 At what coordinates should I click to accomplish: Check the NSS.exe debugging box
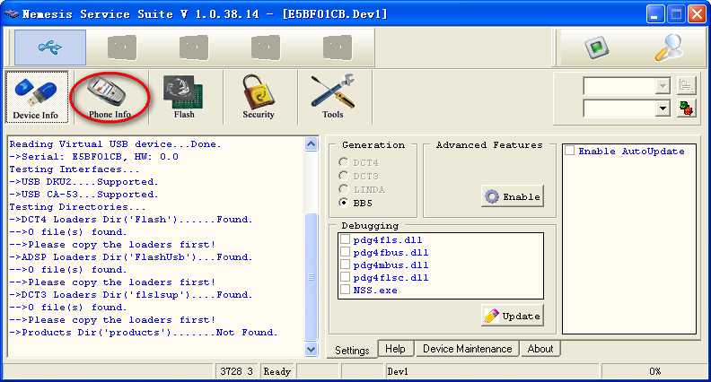[345, 290]
